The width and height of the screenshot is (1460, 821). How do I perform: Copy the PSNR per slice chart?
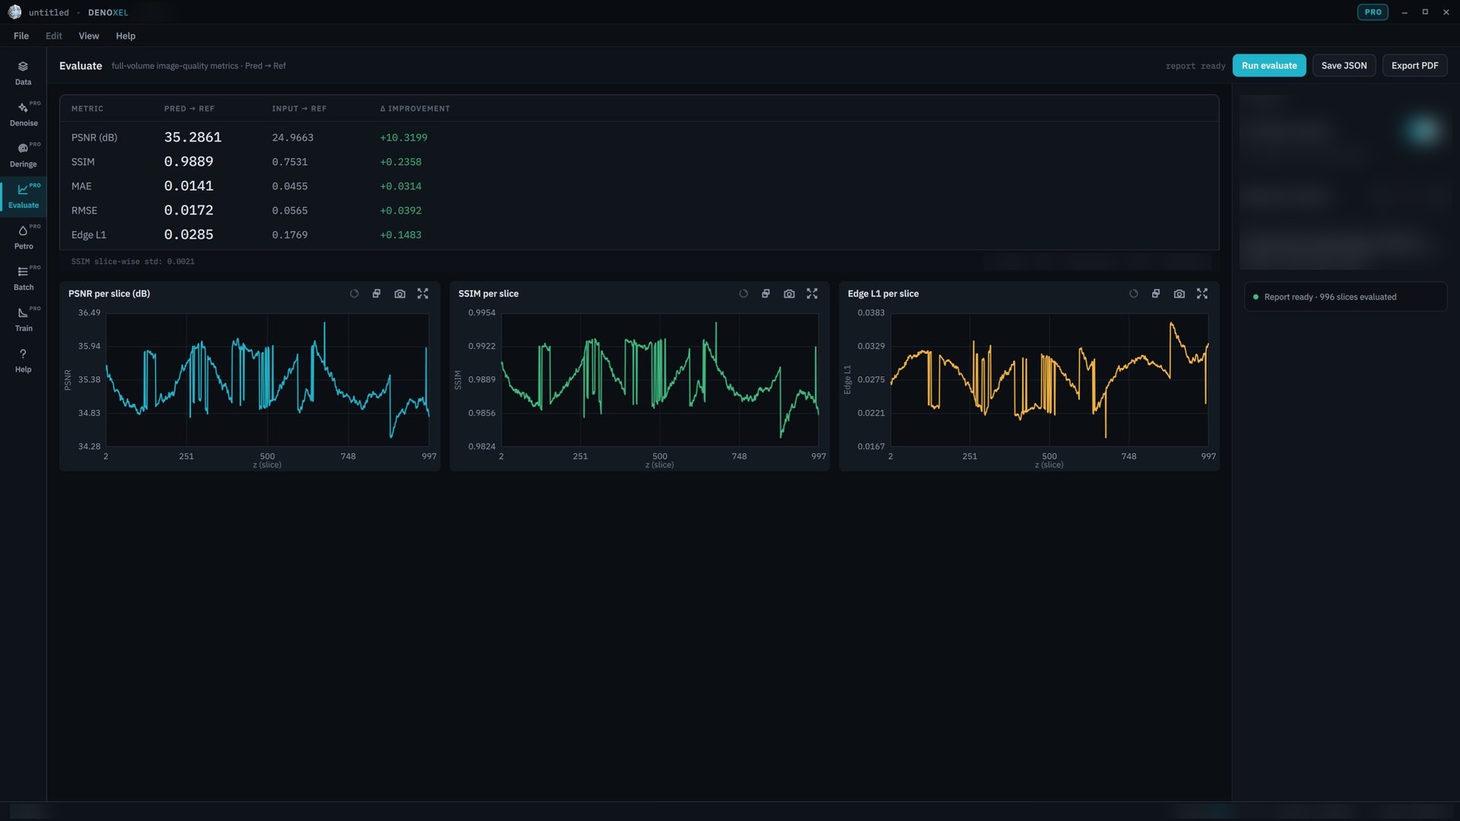tap(376, 293)
